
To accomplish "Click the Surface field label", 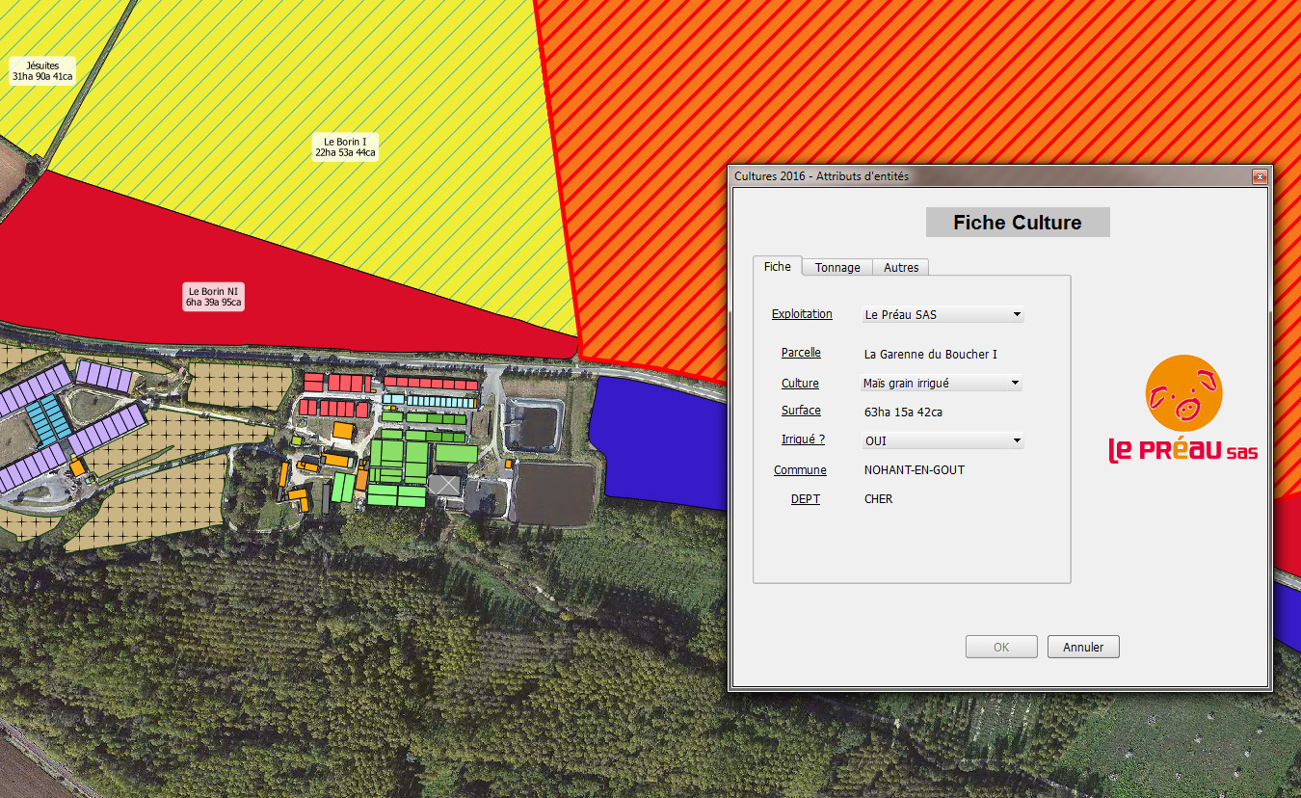I will tap(801, 411).
